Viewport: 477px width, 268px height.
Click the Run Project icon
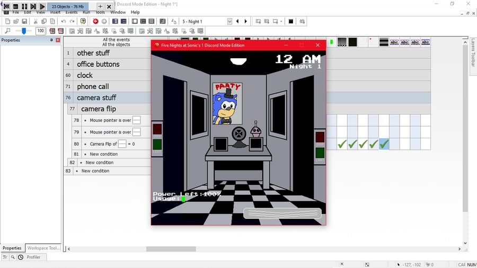pos(258,21)
